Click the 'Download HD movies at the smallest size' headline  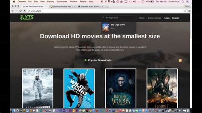click(x=100, y=36)
